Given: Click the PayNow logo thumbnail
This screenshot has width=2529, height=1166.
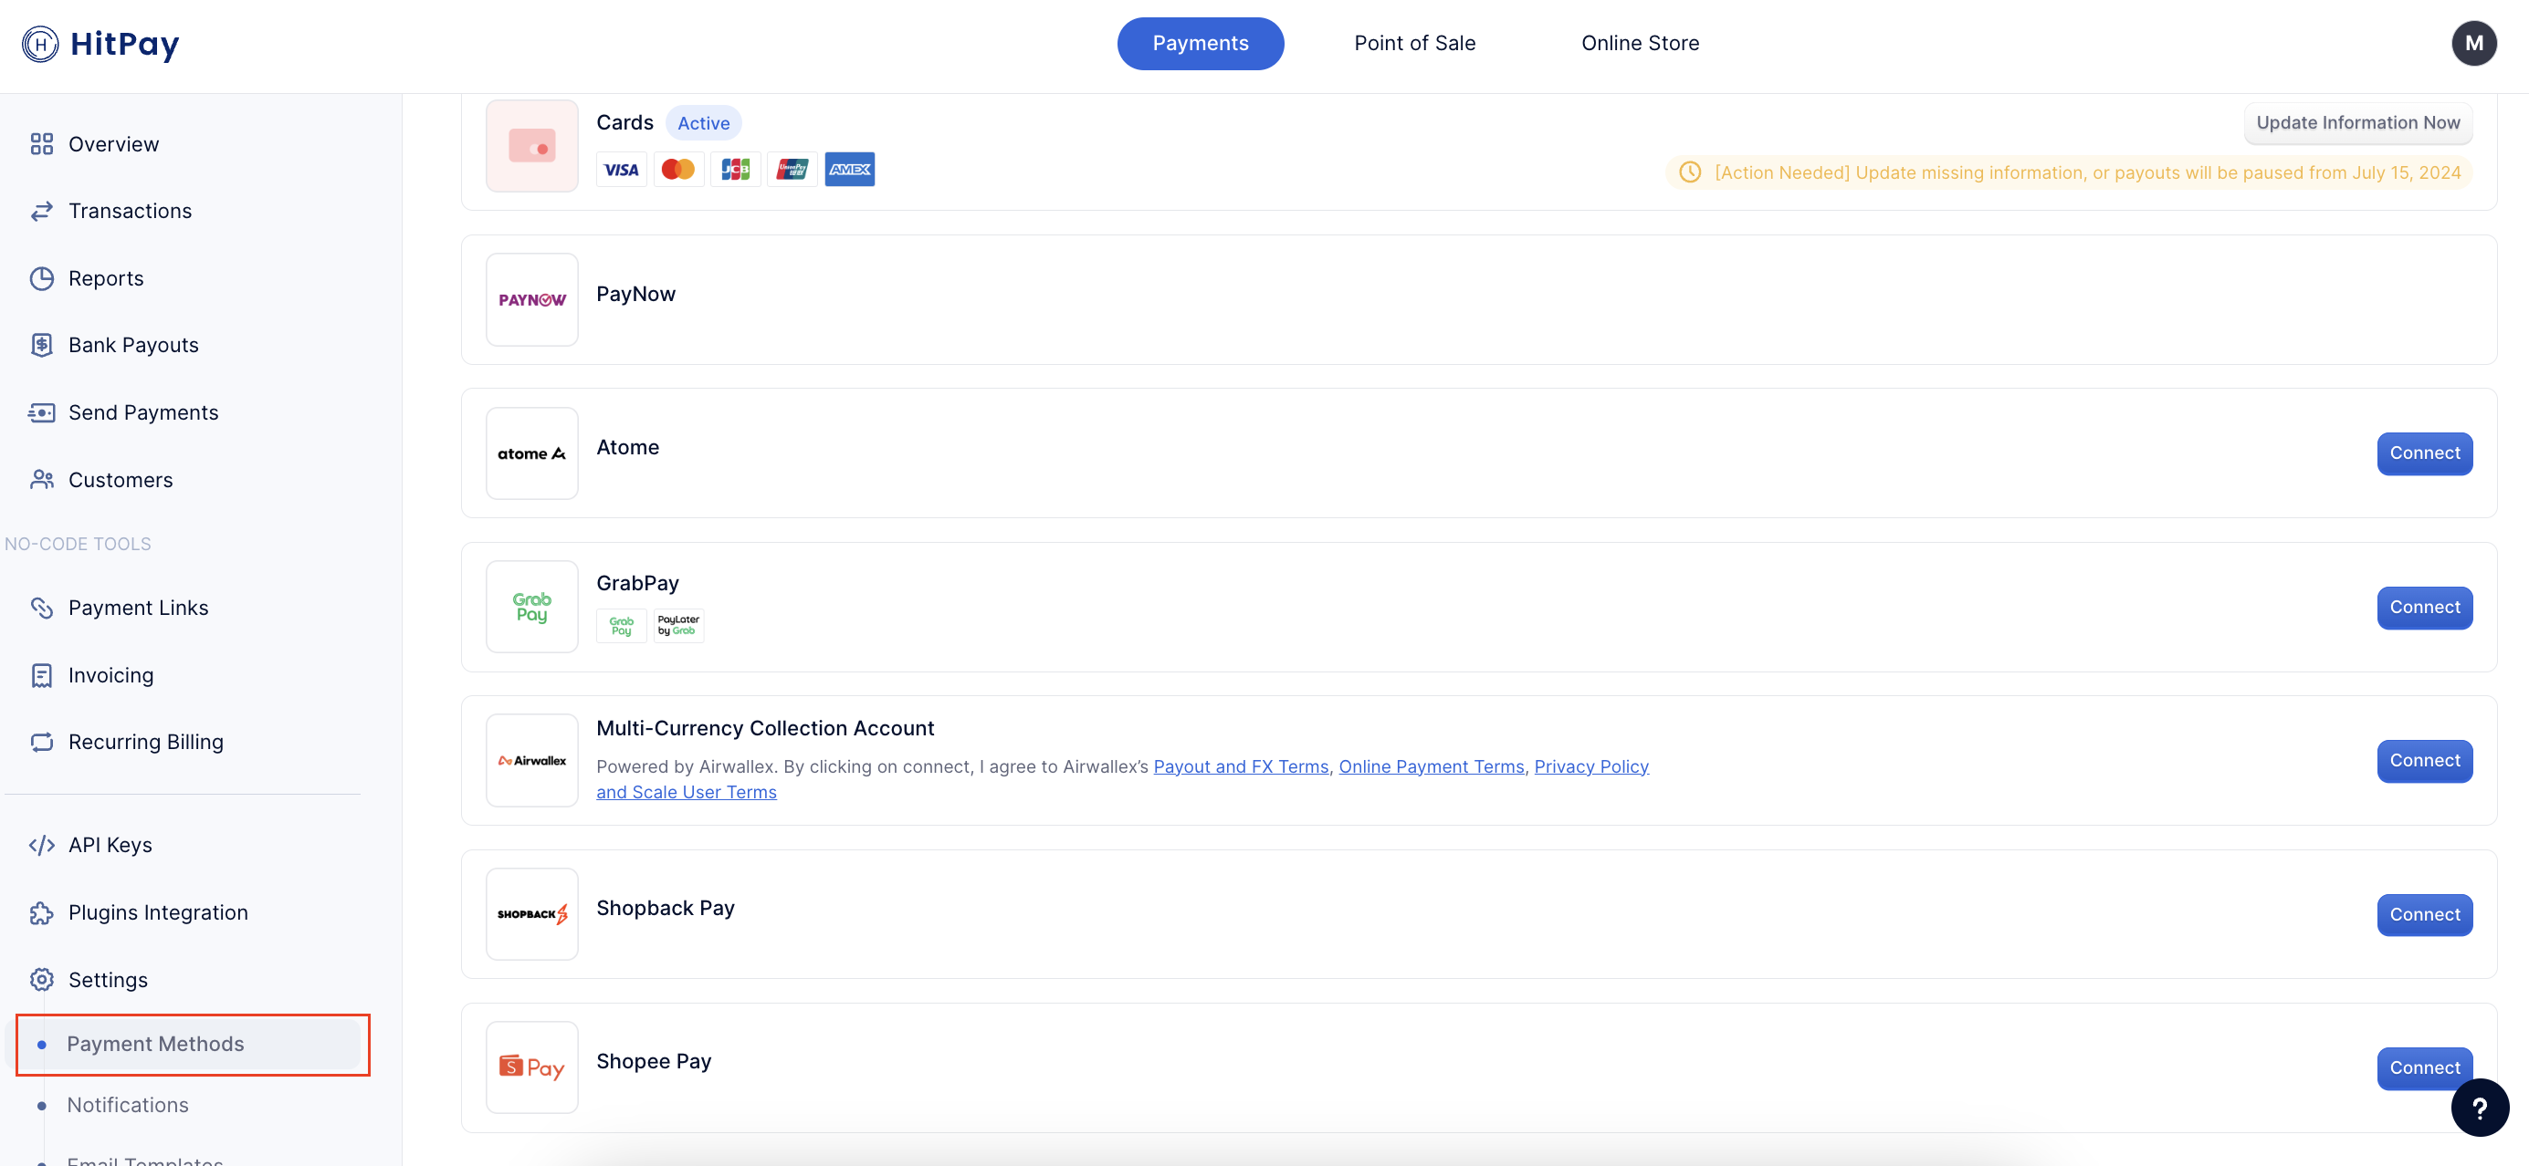Looking at the screenshot, I should point(532,299).
